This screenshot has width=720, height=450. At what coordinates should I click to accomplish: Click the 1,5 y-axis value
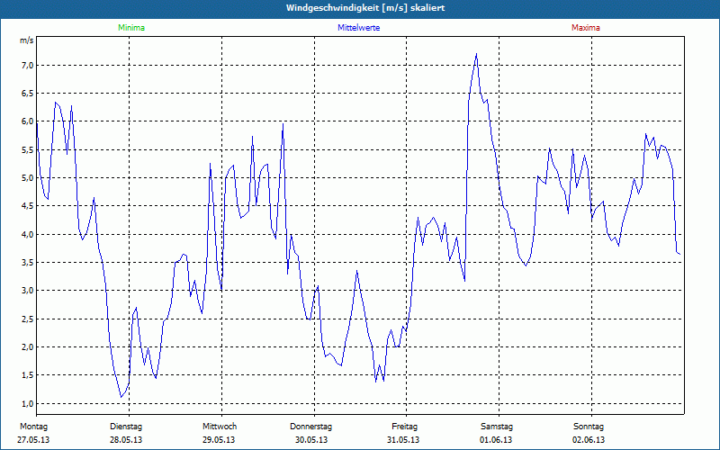point(28,374)
